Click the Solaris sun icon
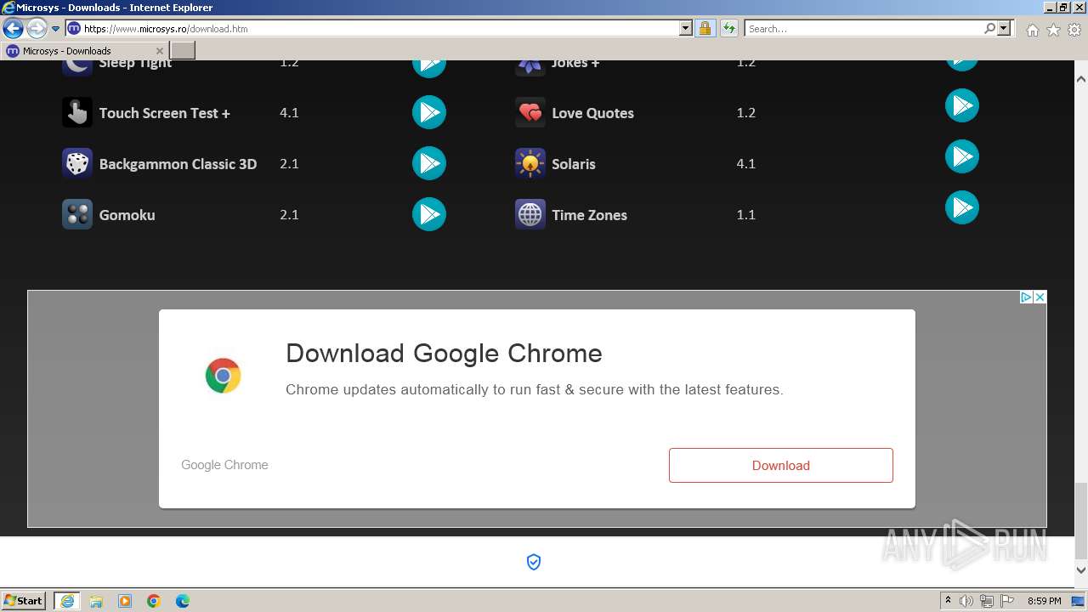The height and width of the screenshot is (612, 1088). coord(530,163)
